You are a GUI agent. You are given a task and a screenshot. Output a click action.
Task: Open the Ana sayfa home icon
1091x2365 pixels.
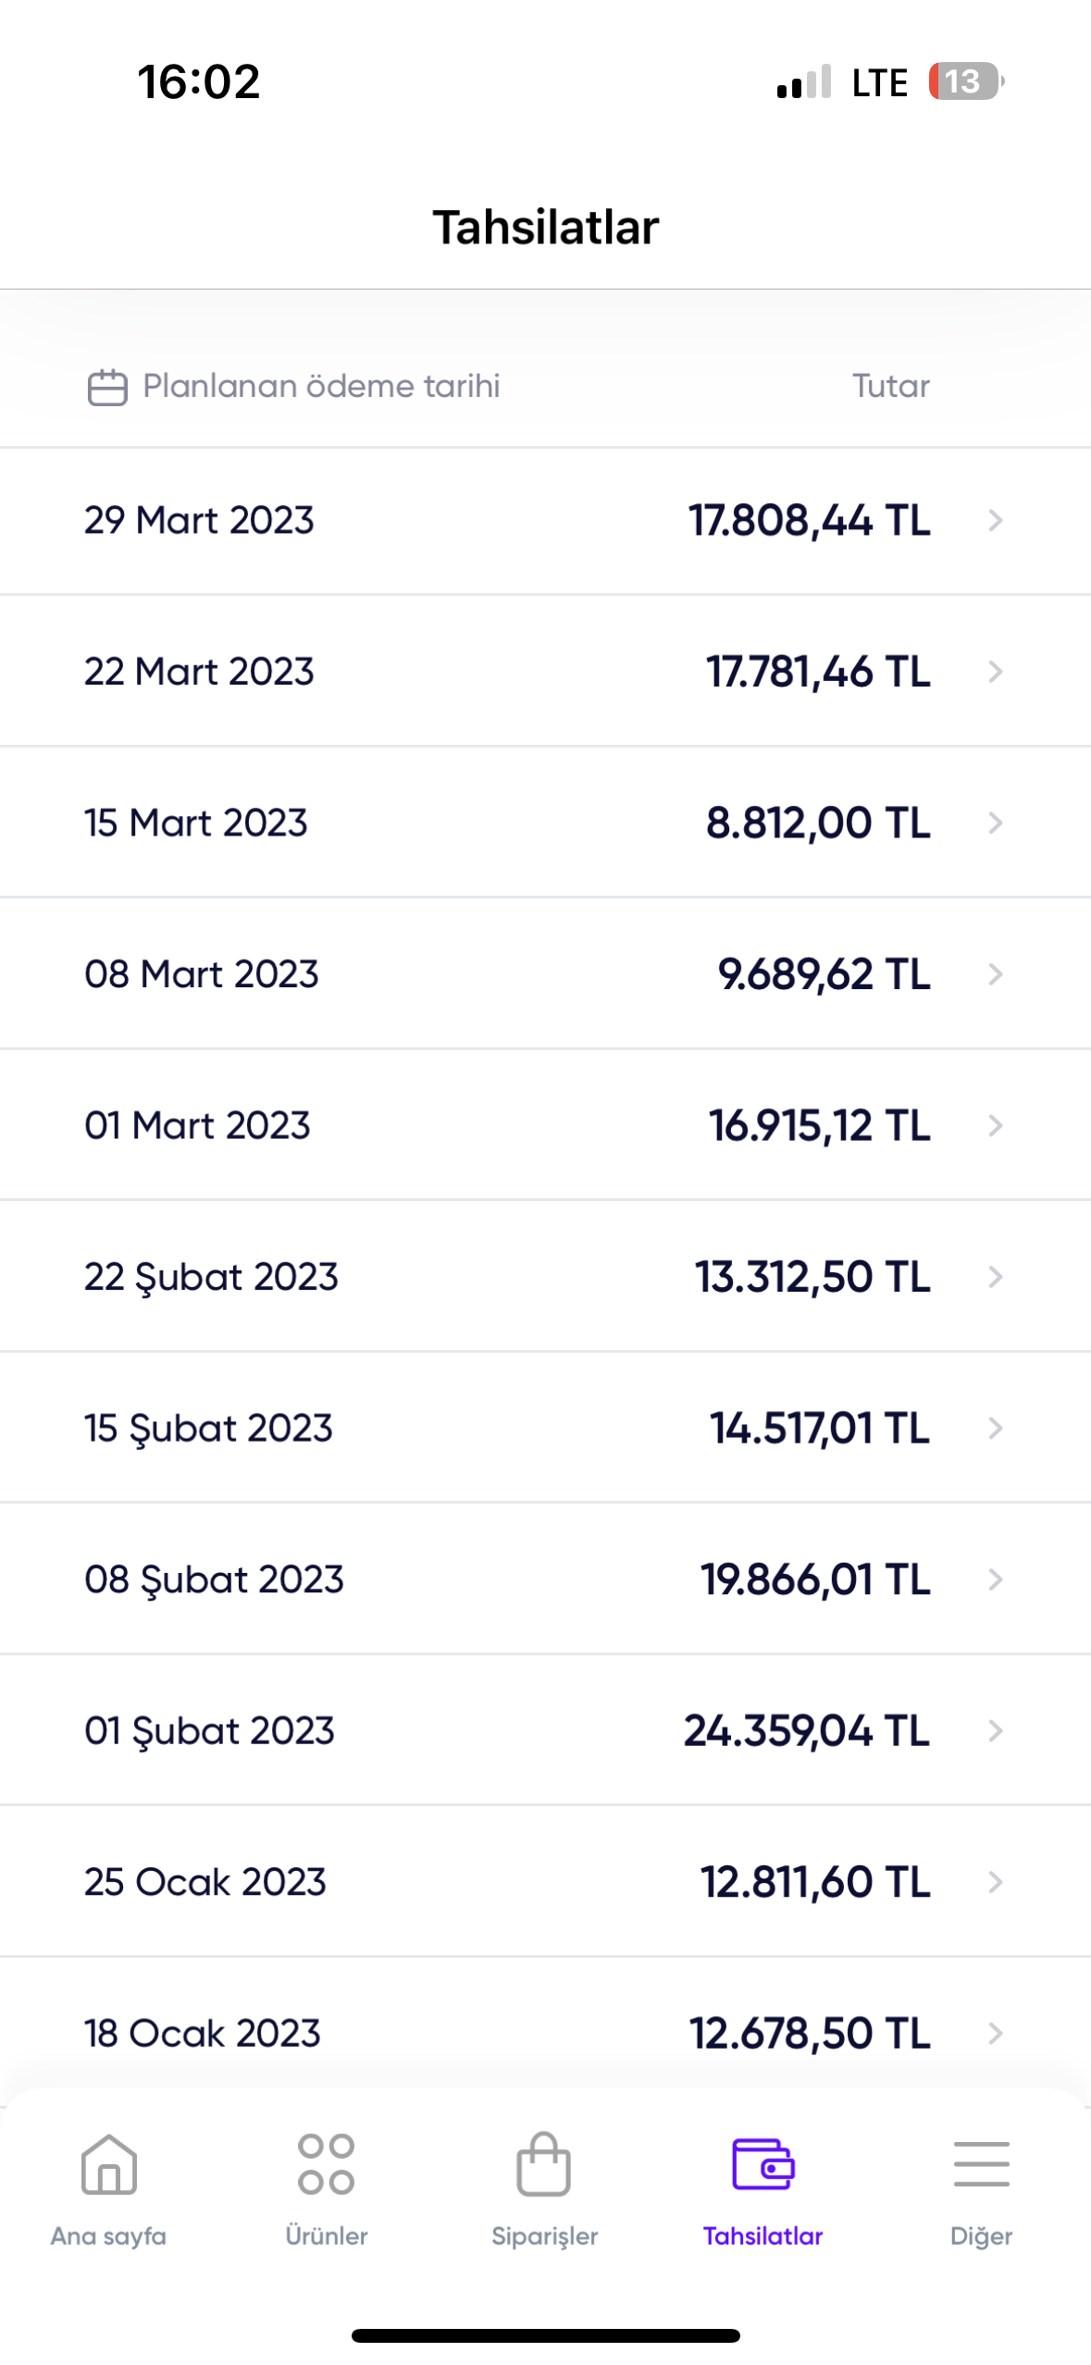[x=109, y=2164]
